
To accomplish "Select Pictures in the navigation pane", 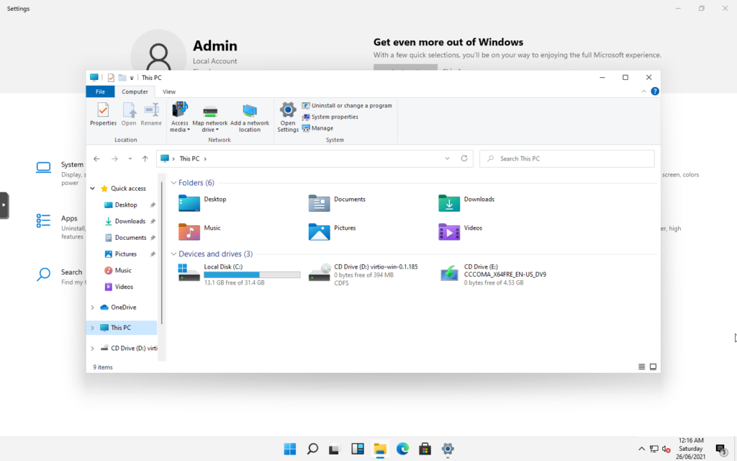I will point(125,254).
